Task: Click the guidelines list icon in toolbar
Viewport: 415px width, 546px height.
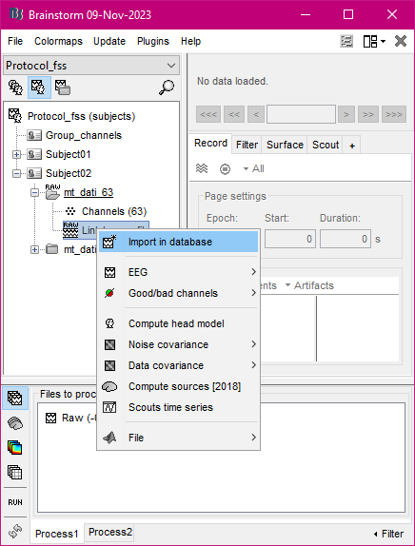Action: (x=346, y=41)
